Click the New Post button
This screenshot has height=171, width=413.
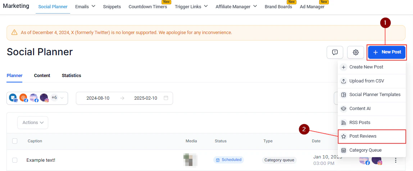click(387, 52)
